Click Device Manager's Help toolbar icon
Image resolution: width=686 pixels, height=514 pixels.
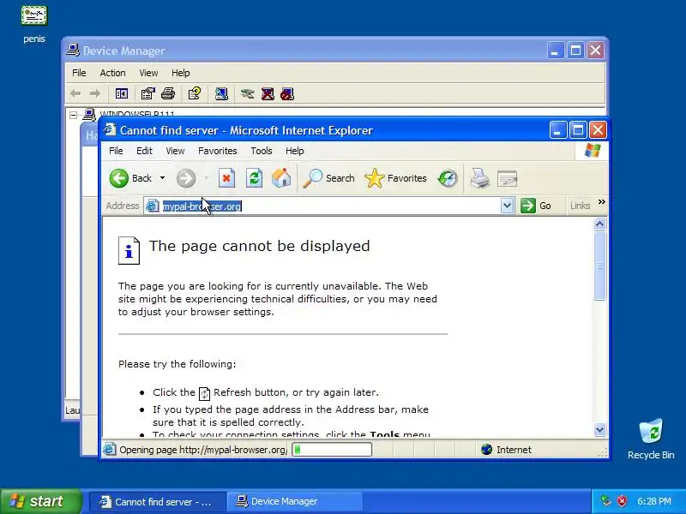tap(195, 93)
